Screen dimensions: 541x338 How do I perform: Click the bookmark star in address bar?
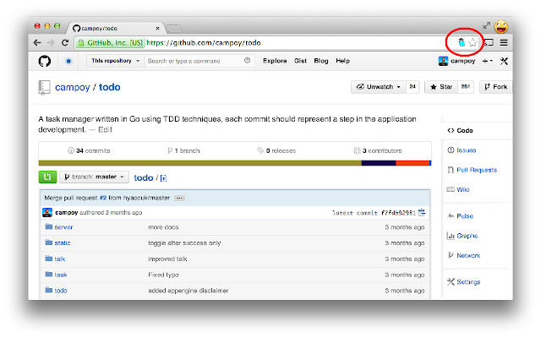coord(473,41)
